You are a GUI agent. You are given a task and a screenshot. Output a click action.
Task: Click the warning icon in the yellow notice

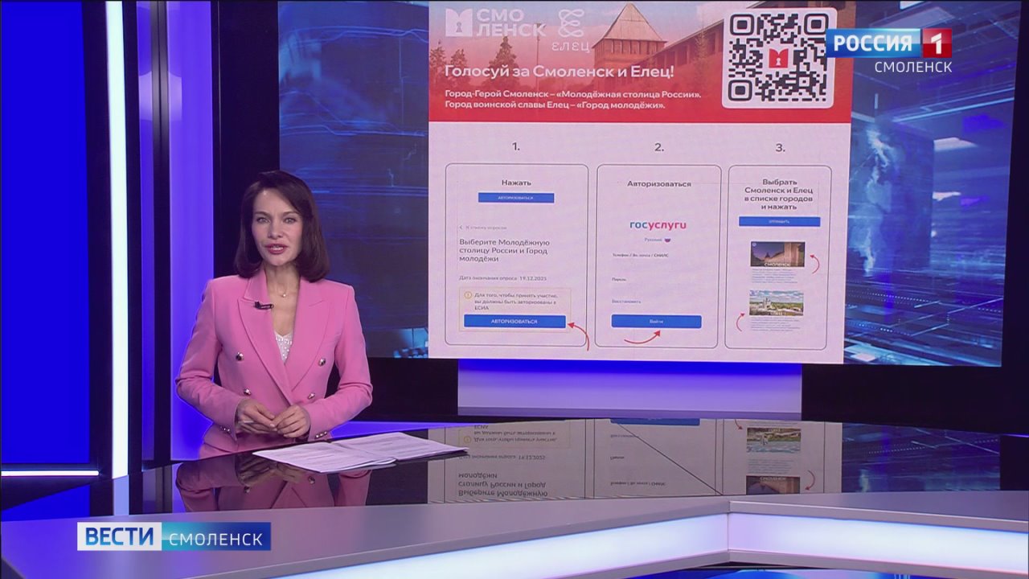(469, 296)
